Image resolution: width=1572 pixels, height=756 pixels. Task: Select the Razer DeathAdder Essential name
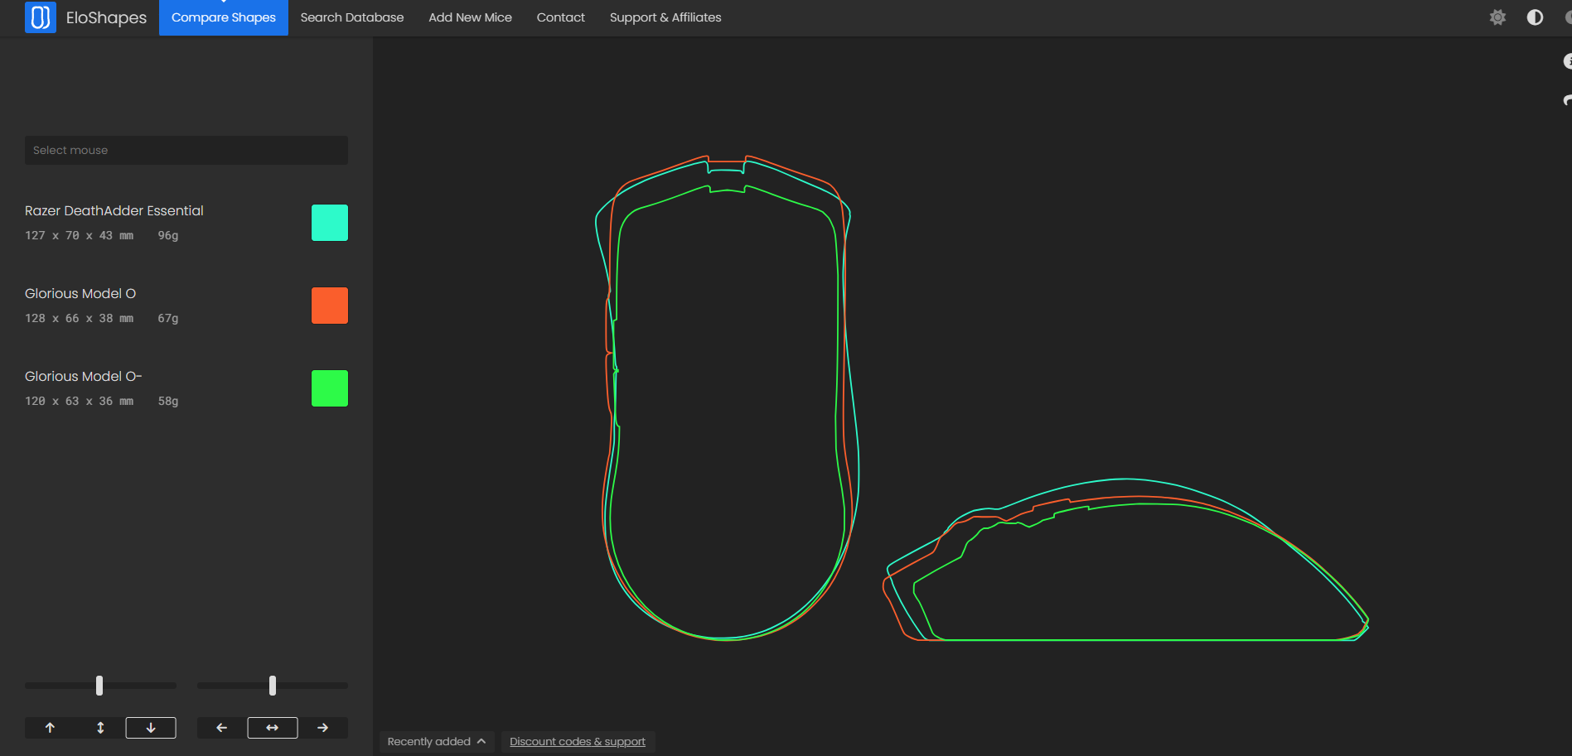114,211
